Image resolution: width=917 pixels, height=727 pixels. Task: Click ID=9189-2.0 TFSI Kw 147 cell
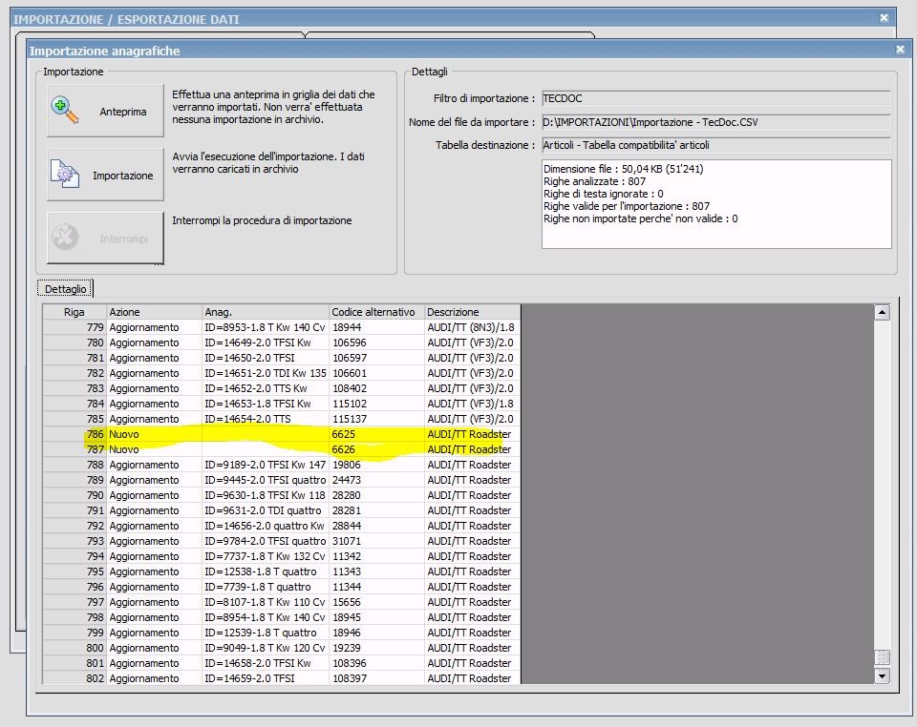pos(266,465)
